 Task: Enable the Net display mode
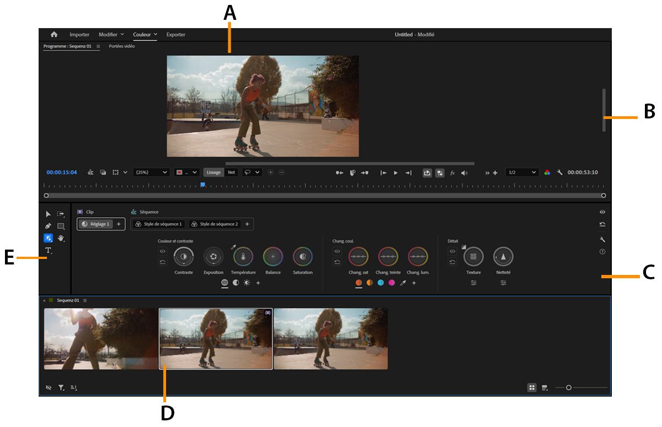point(231,172)
